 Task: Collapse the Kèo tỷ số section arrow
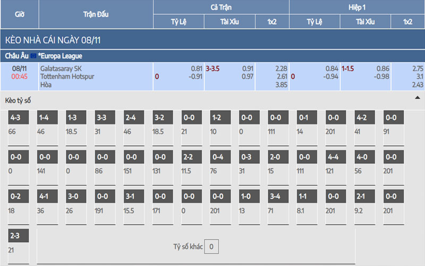pos(417,98)
